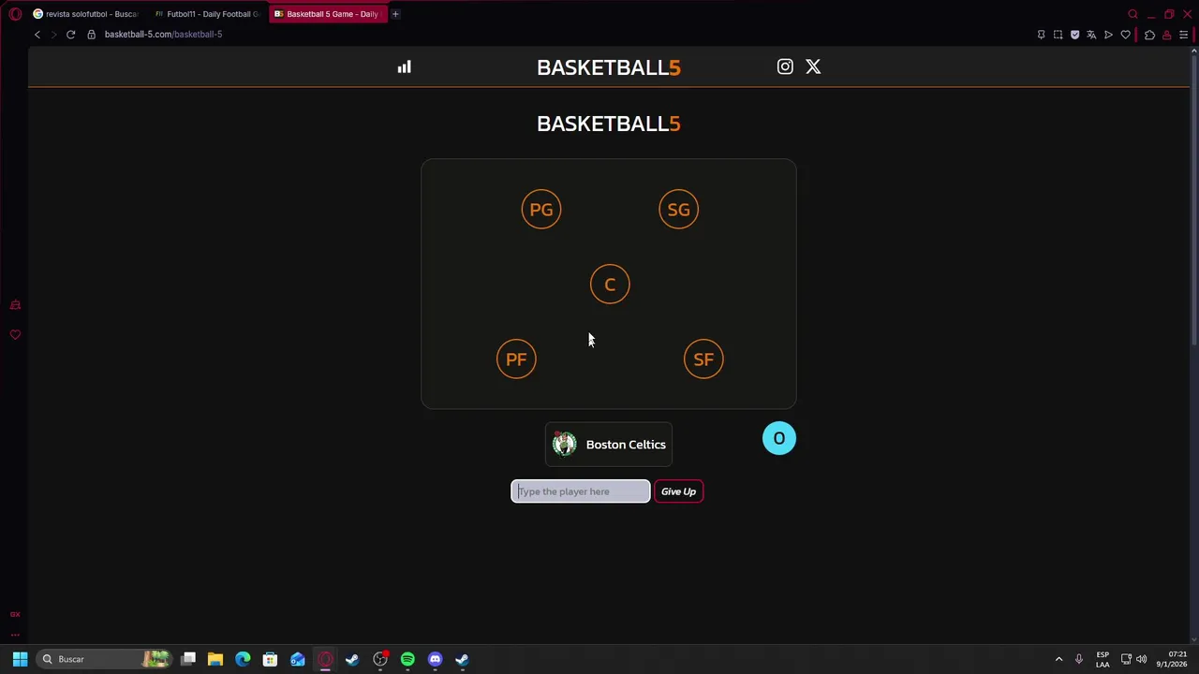Screen dimensions: 1199x674
Task: Select the PF position slot
Action: (x=516, y=359)
